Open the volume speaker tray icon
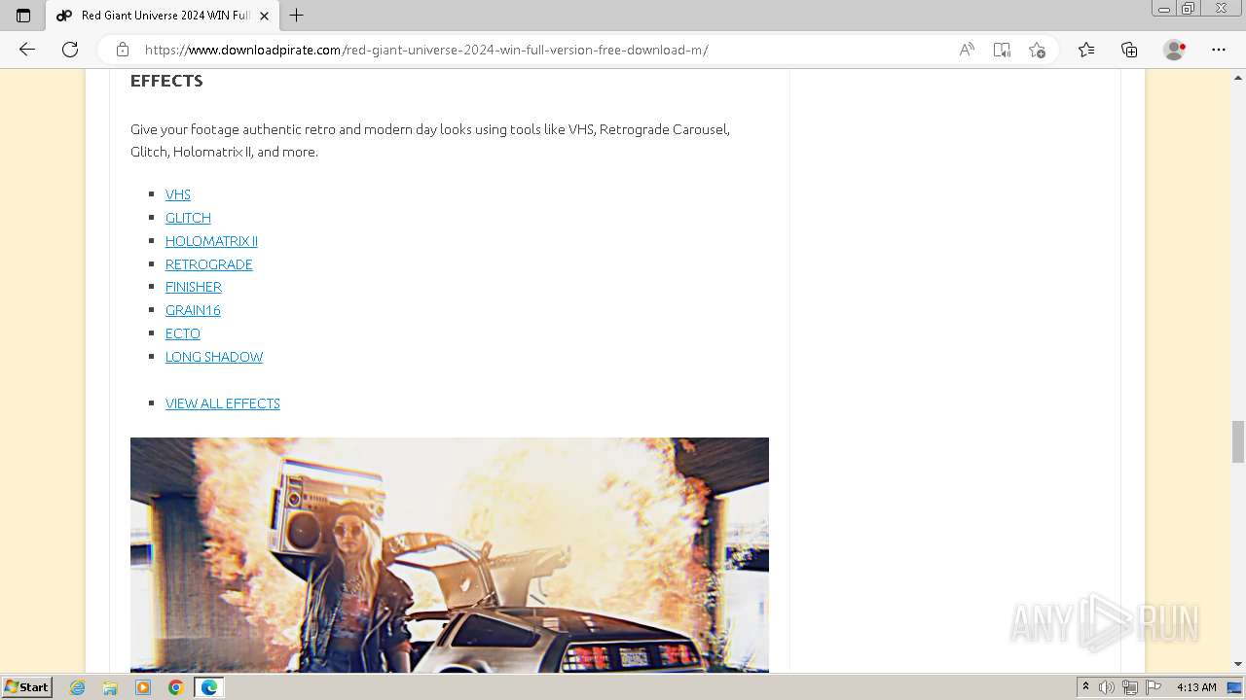 (1107, 687)
